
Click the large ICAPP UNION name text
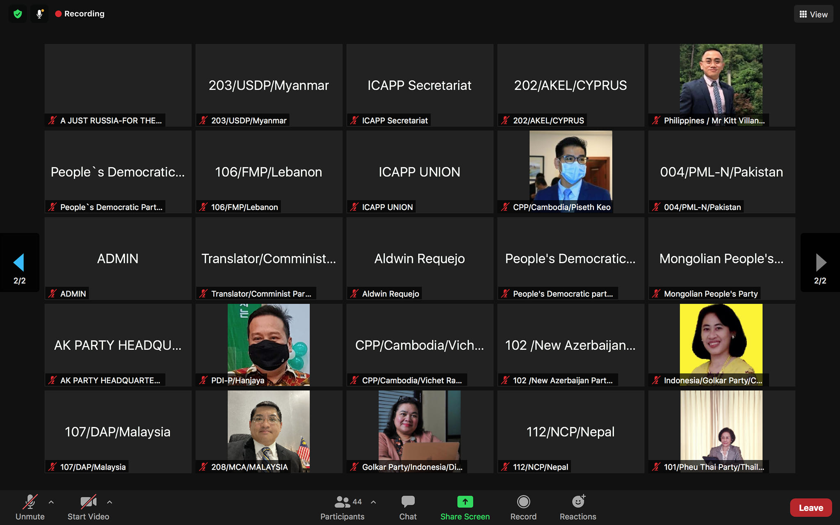419,172
